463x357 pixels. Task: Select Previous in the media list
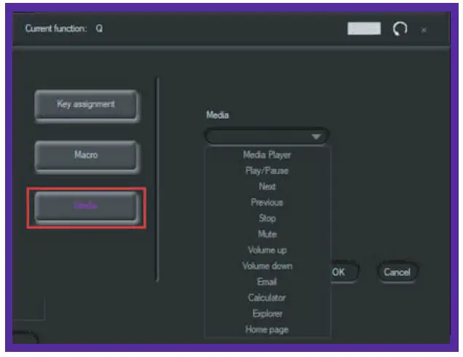tap(267, 203)
